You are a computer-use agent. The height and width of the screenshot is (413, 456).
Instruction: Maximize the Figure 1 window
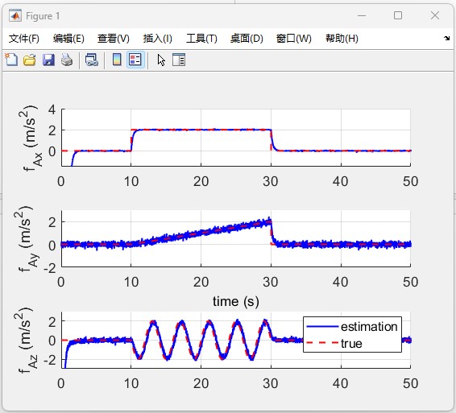point(398,15)
